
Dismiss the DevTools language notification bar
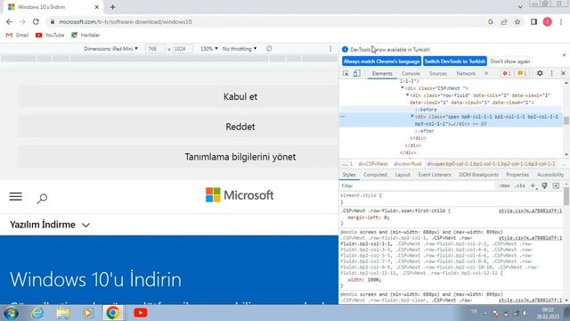pos(564,55)
